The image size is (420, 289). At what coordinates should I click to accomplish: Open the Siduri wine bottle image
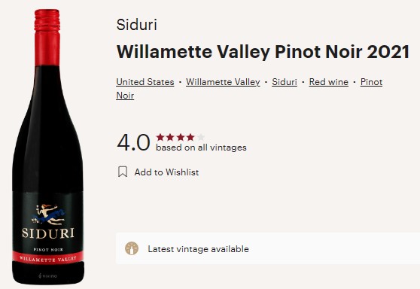[47, 147]
